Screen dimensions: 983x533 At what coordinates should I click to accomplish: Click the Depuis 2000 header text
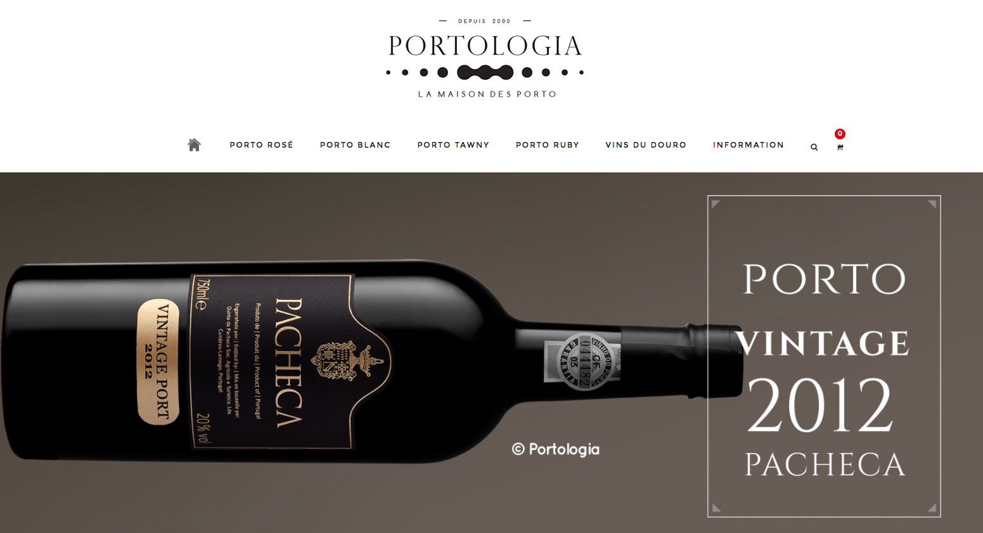tap(485, 21)
